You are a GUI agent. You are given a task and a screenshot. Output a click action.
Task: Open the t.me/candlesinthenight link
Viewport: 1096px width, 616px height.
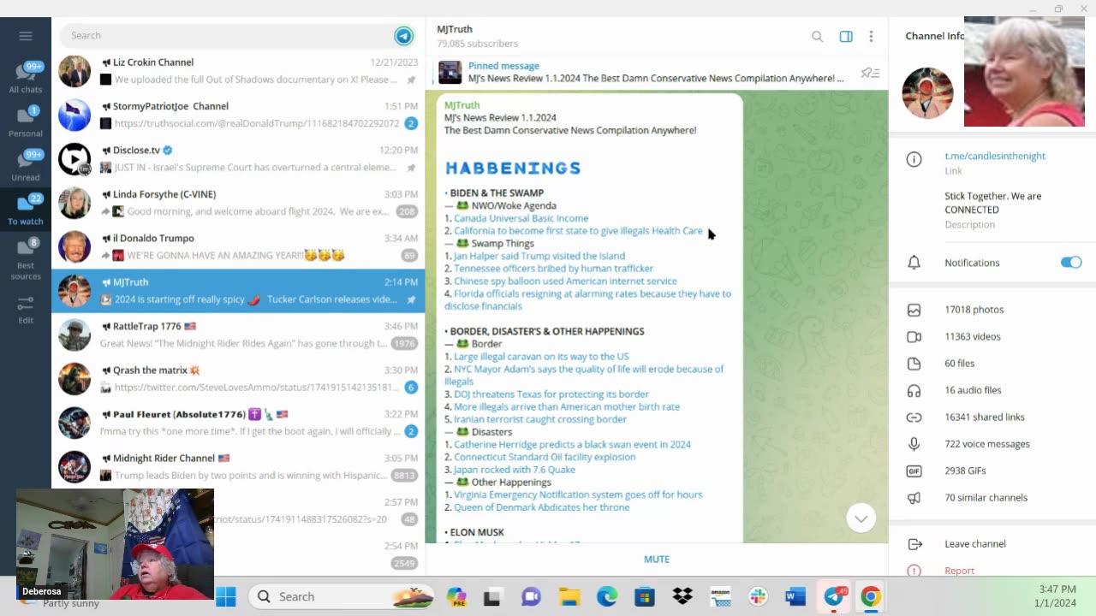(x=995, y=156)
